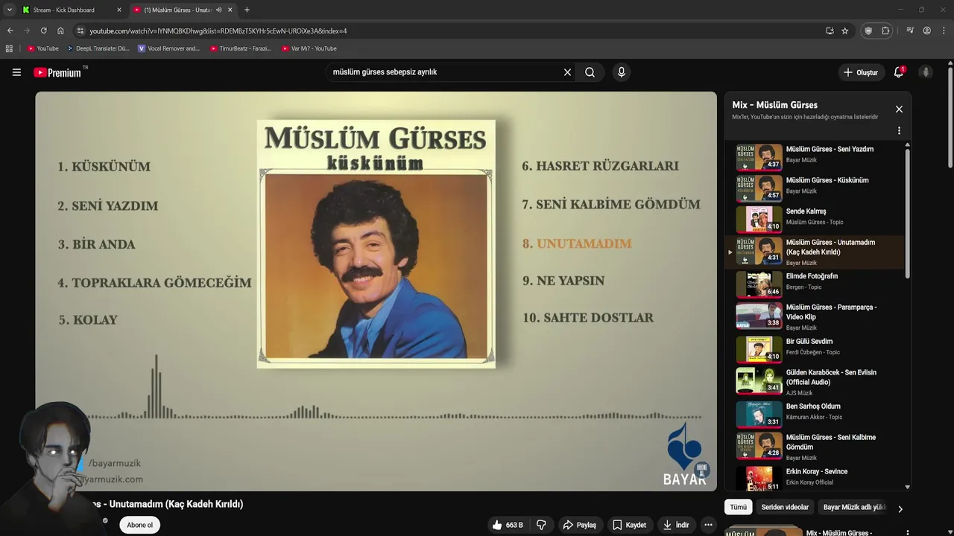This screenshot has height=536, width=954.
Task: Show next filter chips arrow
Action: [900, 509]
